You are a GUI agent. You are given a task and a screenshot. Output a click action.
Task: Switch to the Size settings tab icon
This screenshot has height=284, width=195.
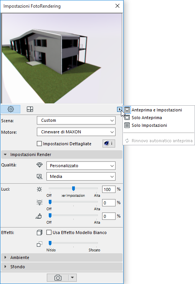[30, 109]
